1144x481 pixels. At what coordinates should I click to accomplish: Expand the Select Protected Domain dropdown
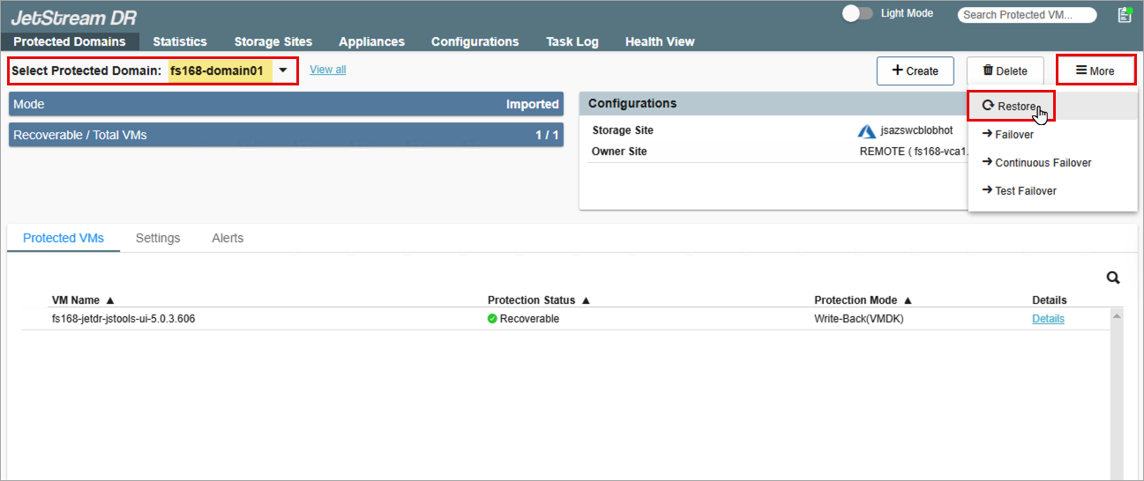pos(283,70)
